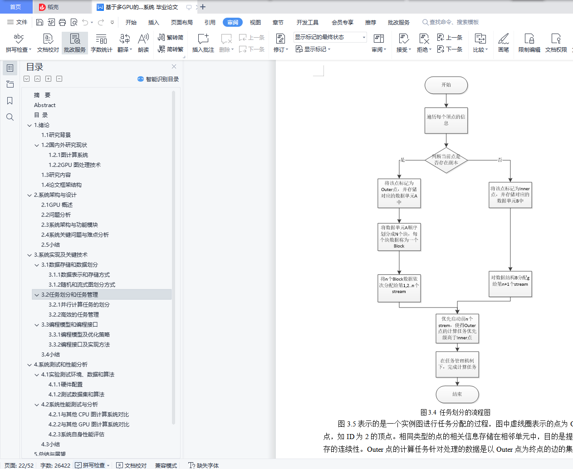Collapse the 1.2国内外研究现状 section
The width and height of the screenshot is (573, 469).
tap(37, 145)
